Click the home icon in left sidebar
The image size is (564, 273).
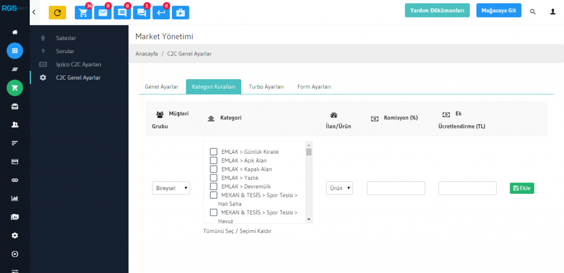click(x=15, y=32)
